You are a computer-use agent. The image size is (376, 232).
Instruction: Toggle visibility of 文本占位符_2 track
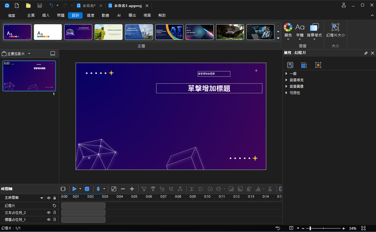[x=49, y=213]
